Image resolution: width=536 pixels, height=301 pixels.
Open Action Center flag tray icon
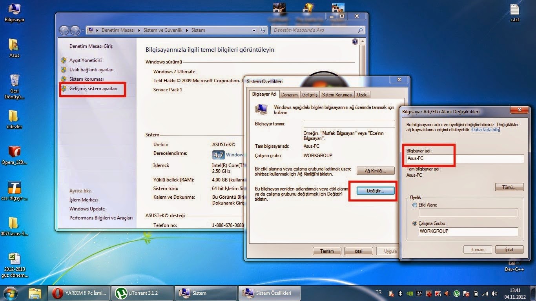pos(466,293)
